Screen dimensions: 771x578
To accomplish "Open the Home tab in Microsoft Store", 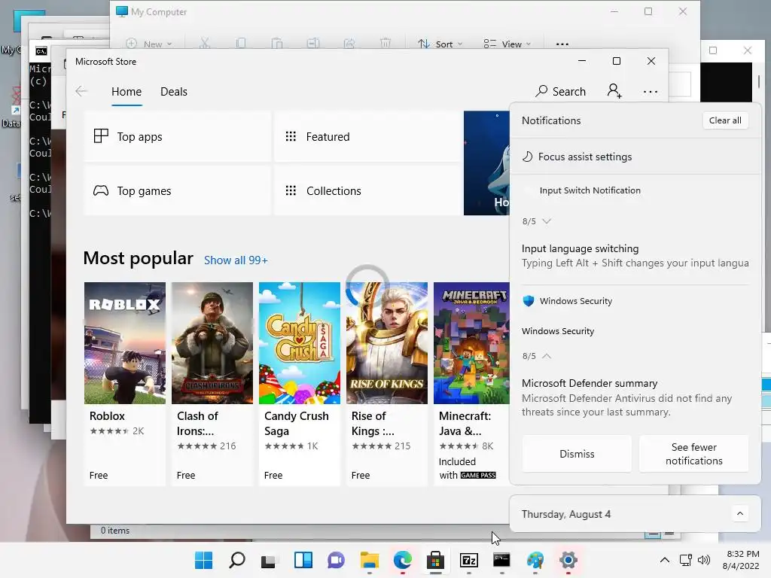I will [126, 91].
